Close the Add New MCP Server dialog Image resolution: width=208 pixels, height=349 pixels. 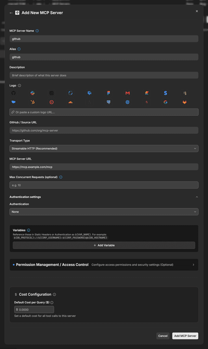pos(197,11)
